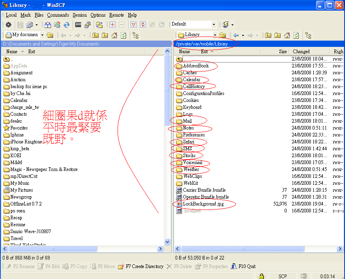
Task: Open the terminal console icon
Action: tap(78, 25)
